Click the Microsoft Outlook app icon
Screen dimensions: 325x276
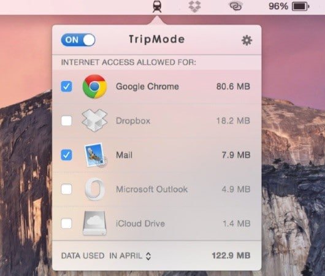pos(94,189)
